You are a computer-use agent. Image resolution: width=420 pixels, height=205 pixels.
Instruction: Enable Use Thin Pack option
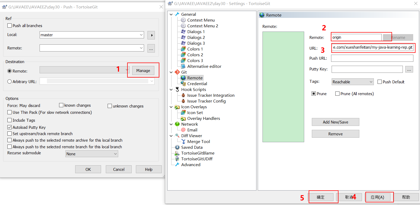pyautogui.click(x=9, y=112)
